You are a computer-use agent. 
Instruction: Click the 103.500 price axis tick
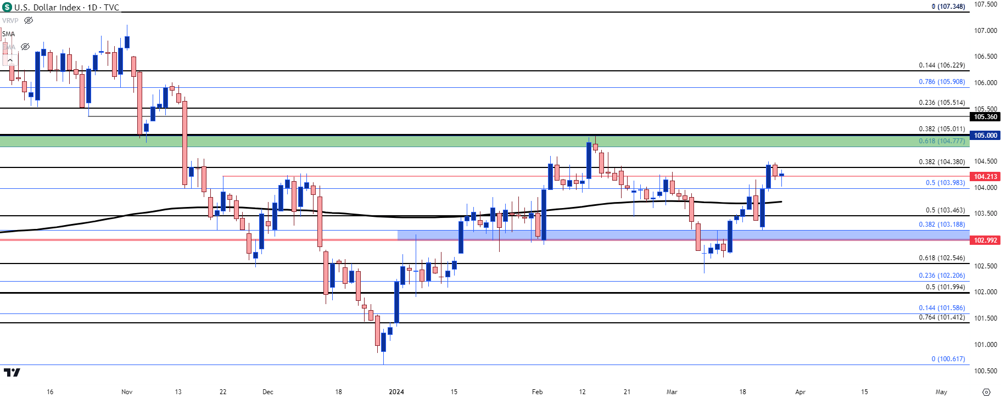(985, 213)
